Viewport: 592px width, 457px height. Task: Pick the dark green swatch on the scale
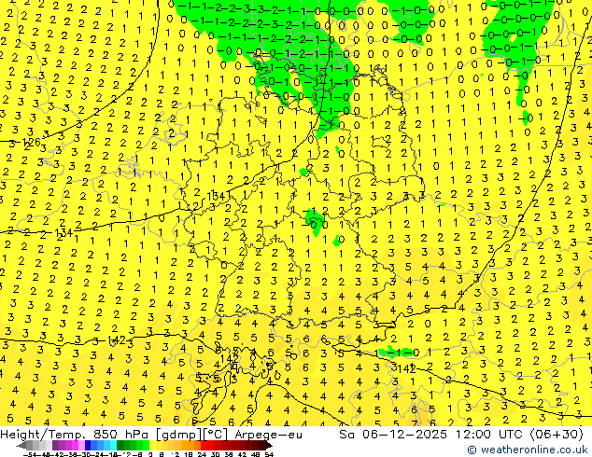(x=120, y=445)
